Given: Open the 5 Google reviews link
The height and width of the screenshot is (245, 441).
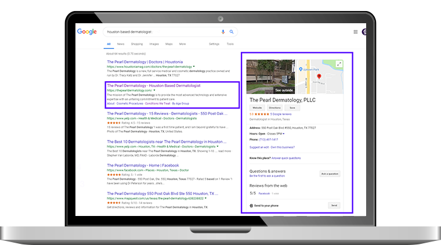Looking at the screenshot, I should click(281, 114).
